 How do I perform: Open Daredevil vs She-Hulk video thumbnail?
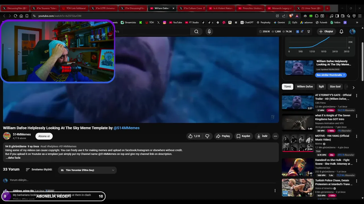pos(298,167)
